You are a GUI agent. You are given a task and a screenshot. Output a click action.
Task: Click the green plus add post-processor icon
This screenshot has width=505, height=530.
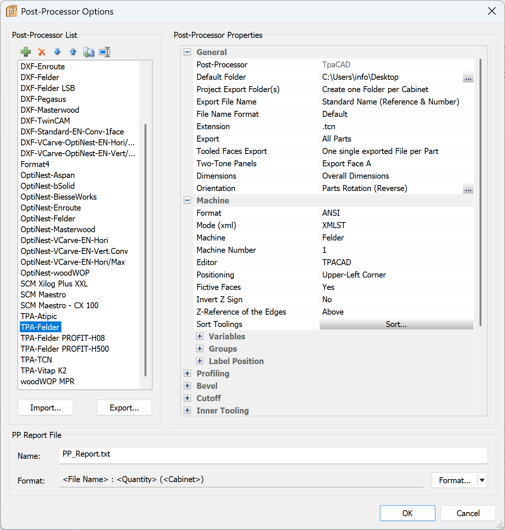point(25,52)
